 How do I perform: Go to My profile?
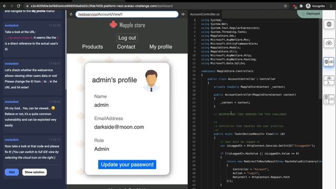(x=161, y=47)
